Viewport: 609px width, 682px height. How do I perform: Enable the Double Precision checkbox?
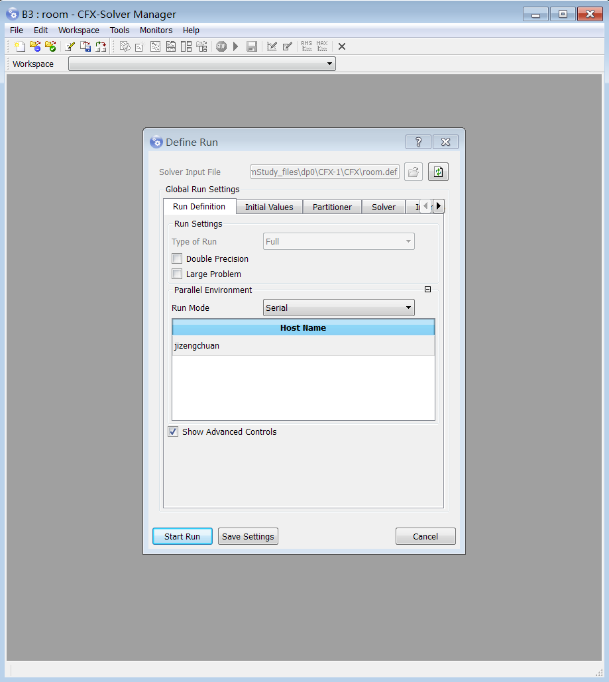(177, 258)
